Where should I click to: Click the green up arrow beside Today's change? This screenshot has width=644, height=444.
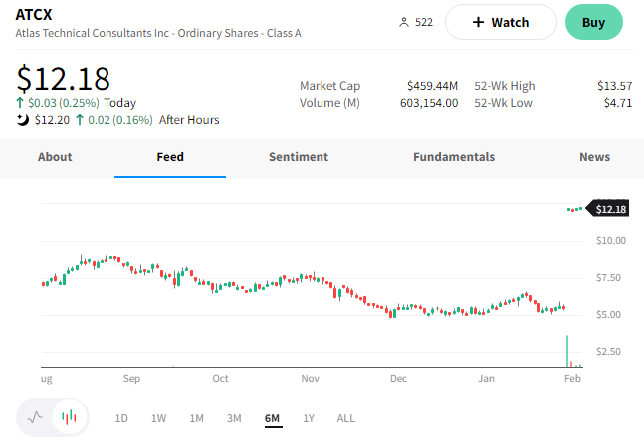tap(20, 103)
